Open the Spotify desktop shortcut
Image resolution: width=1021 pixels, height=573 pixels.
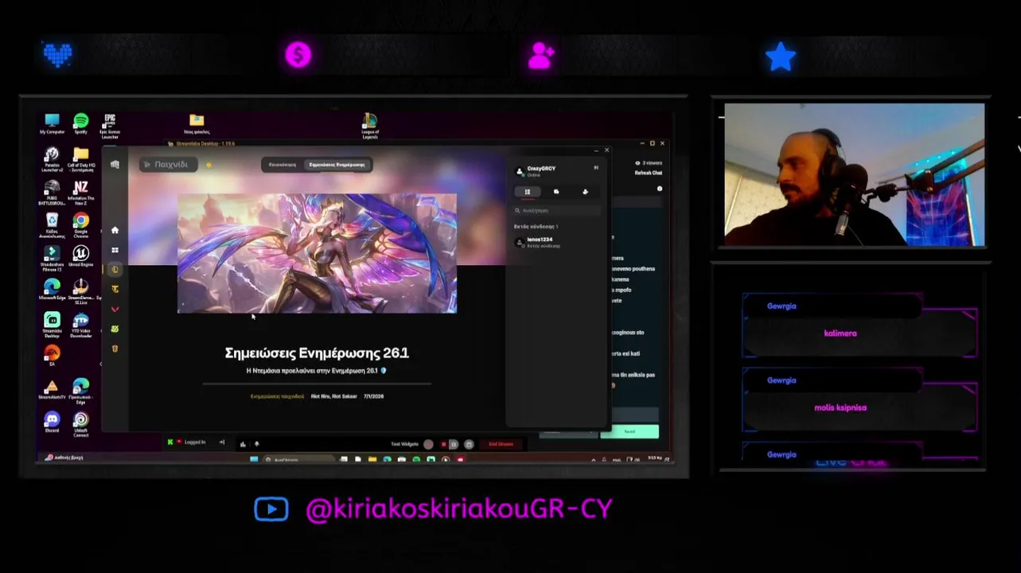point(80,124)
